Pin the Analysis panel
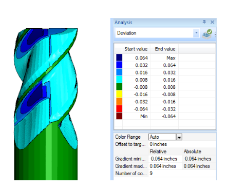This screenshot has height=188, width=226. tap(204, 22)
